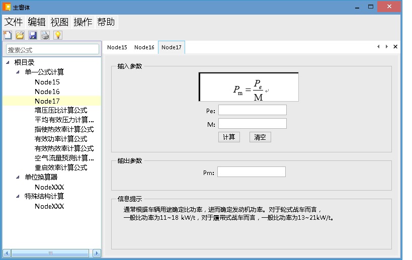Maximize the 主窗体 window
412x260 pixels.
(371, 7)
